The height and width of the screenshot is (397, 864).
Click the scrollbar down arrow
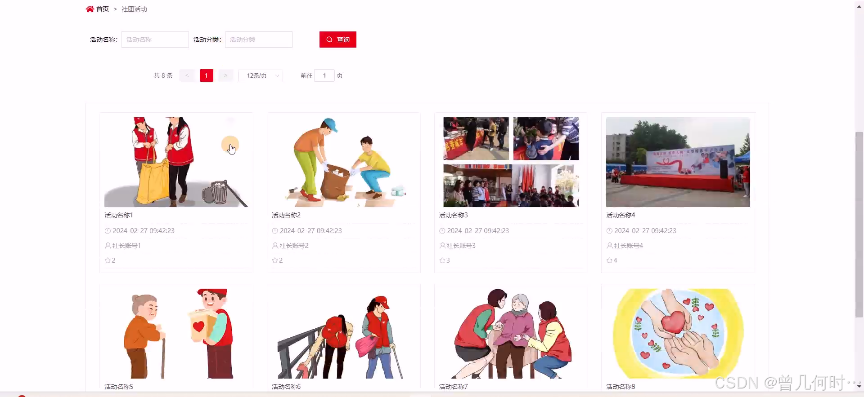[859, 386]
